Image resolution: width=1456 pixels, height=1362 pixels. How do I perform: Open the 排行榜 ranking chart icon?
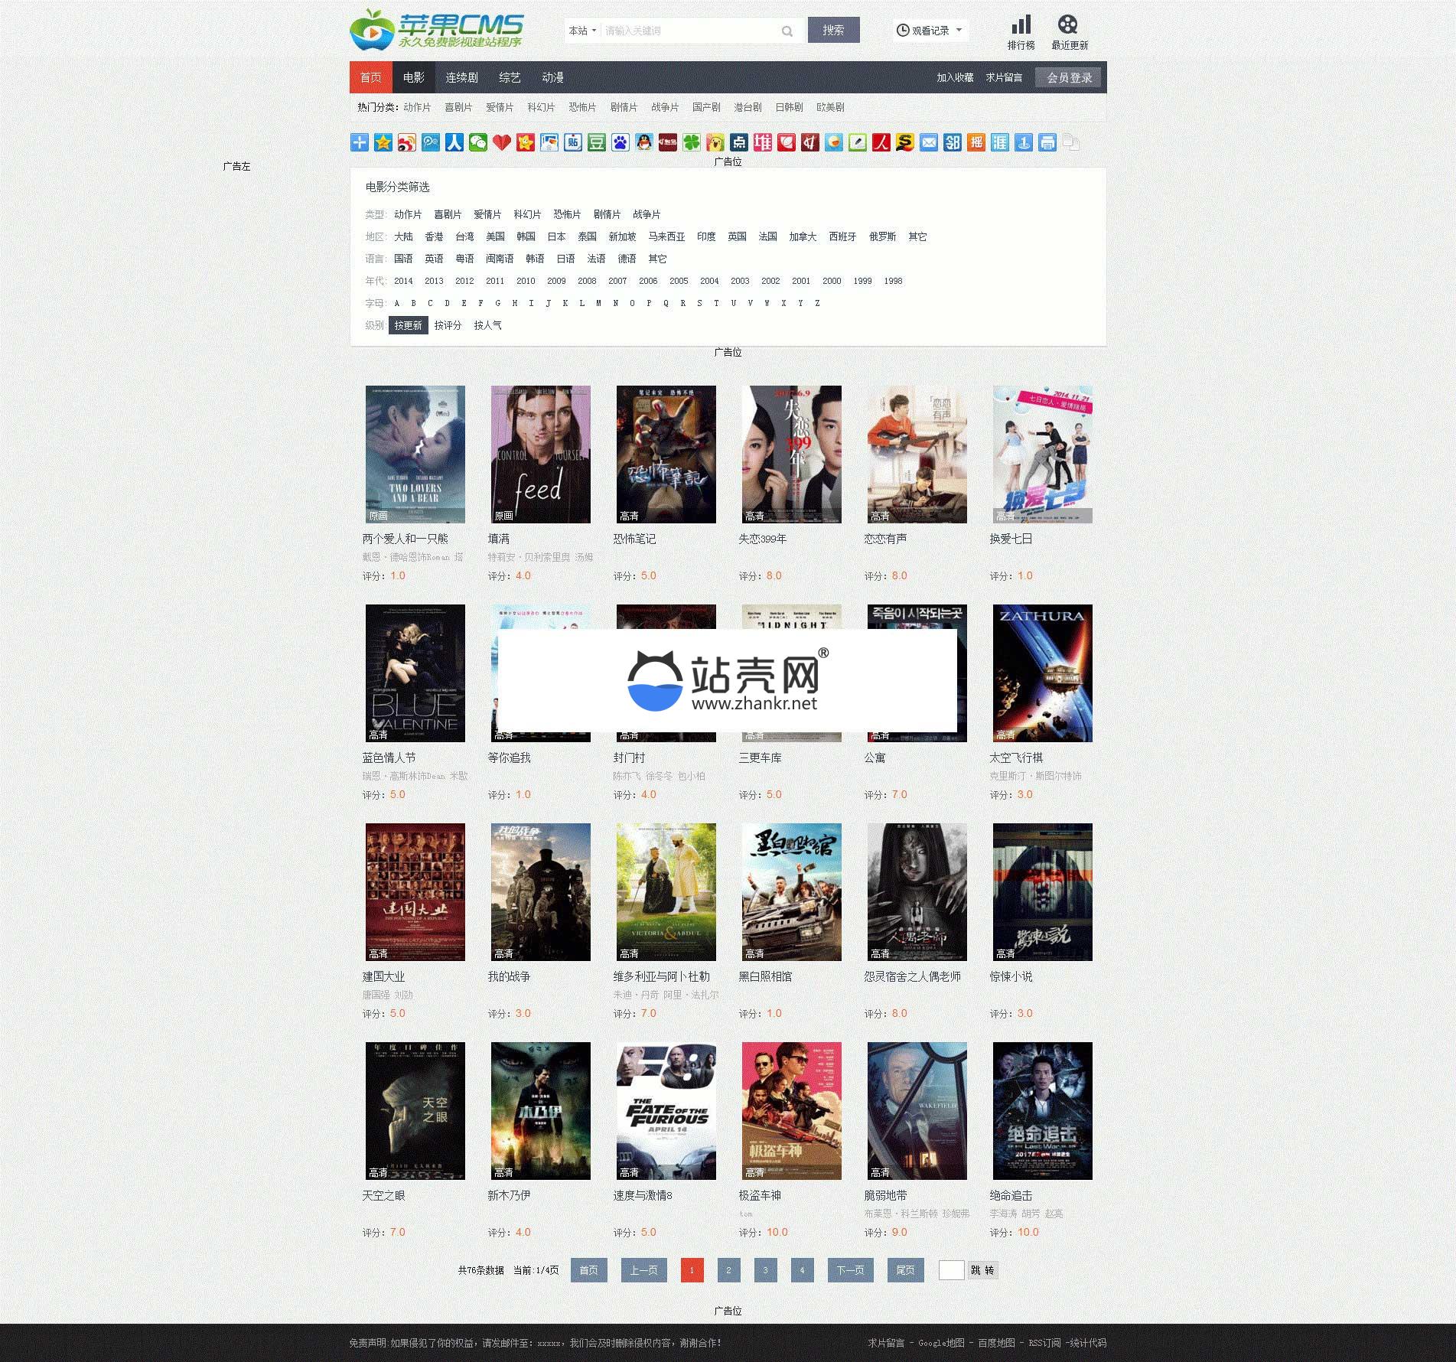1021,25
